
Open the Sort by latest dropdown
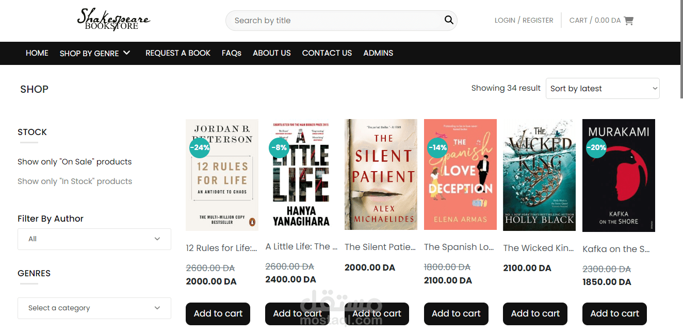point(603,88)
